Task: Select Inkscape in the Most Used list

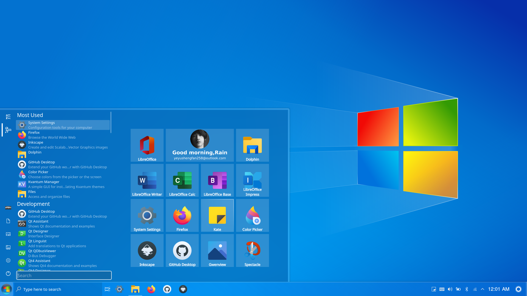Action: tap(63, 145)
